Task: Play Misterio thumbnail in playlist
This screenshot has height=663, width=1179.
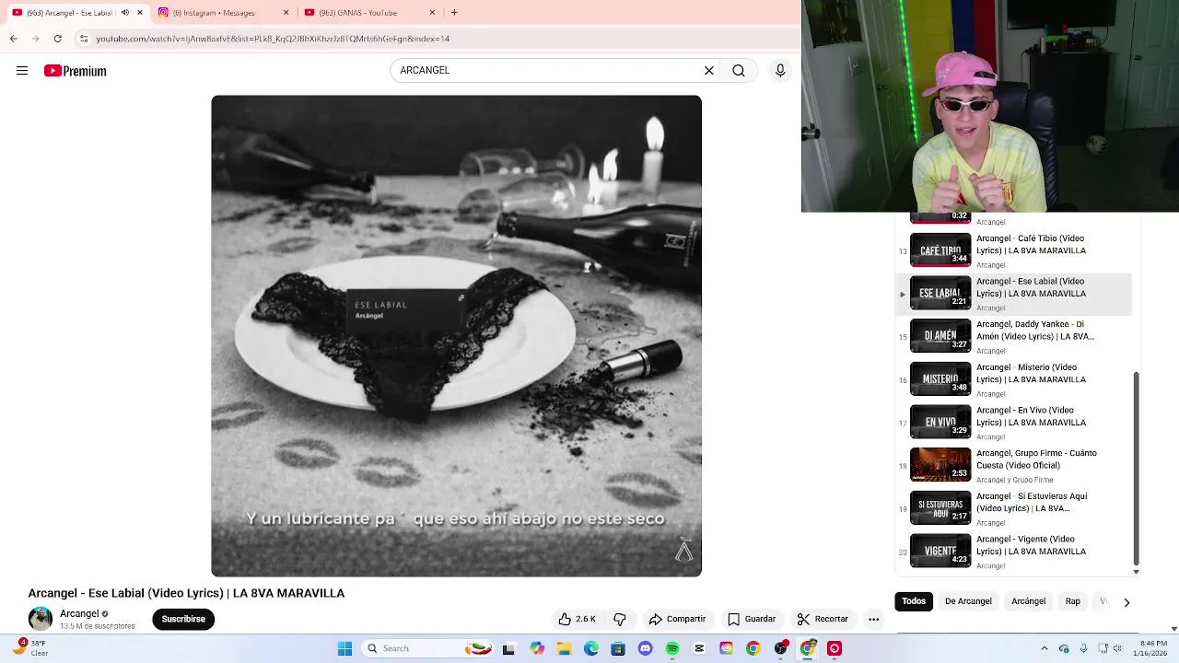Action: pos(940,378)
